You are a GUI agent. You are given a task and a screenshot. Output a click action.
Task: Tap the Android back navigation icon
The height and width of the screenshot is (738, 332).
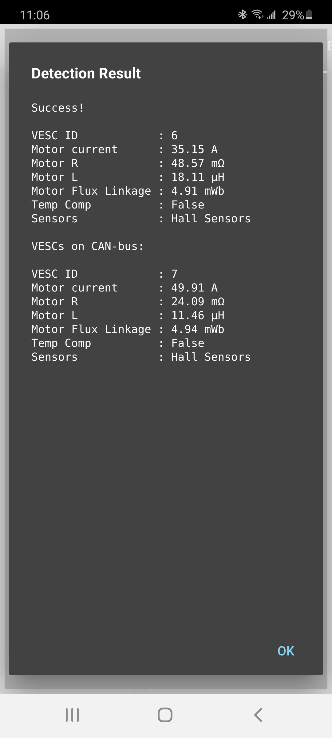tap(258, 715)
